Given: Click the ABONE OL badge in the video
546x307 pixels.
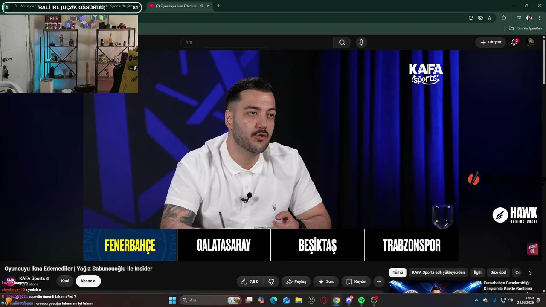Looking at the screenshot, I should (x=532, y=249).
